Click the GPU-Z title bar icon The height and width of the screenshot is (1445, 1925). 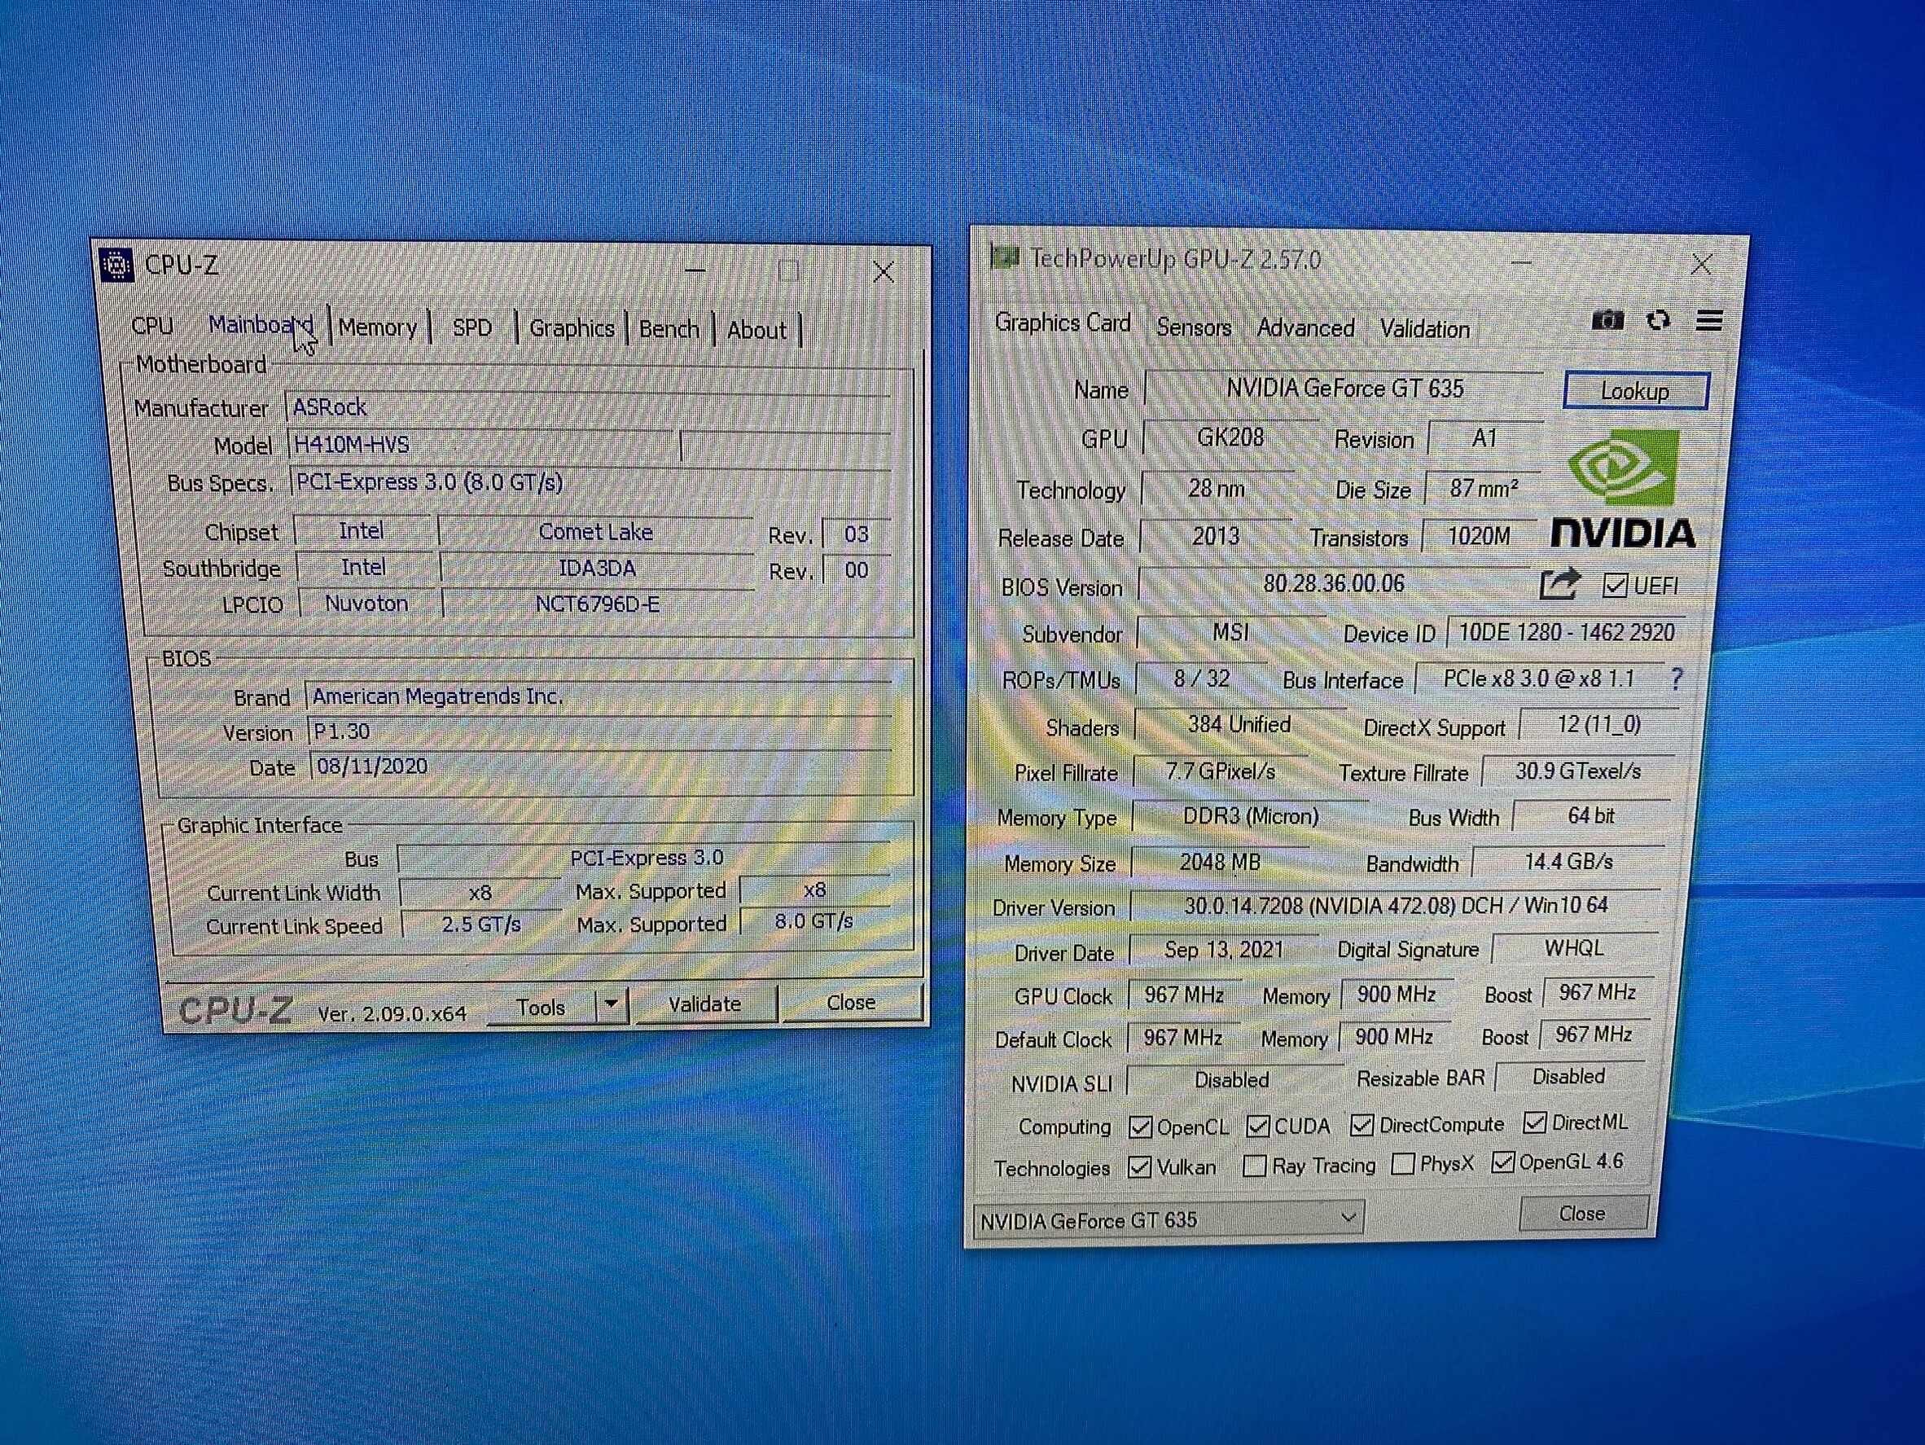tap(1004, 257)
